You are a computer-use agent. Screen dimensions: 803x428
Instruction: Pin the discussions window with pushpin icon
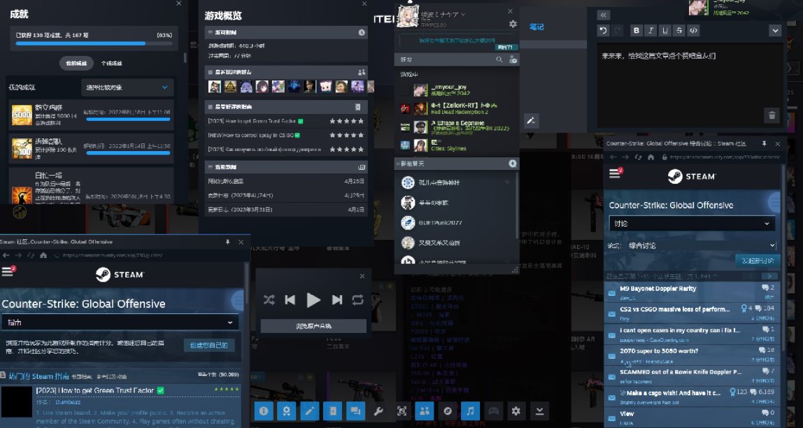pos(764,144)
